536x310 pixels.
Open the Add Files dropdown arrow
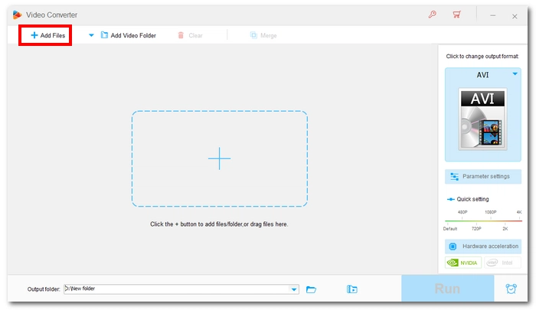pyautogui.click(x=91, y=35)
